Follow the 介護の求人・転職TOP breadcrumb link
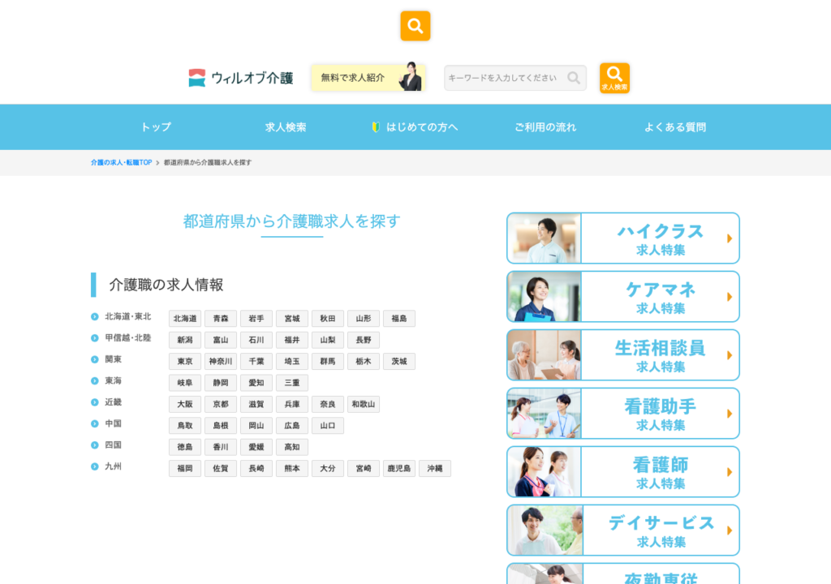Image resolution: width=831 pixels, height=584 pixels. tap(122, 163)
